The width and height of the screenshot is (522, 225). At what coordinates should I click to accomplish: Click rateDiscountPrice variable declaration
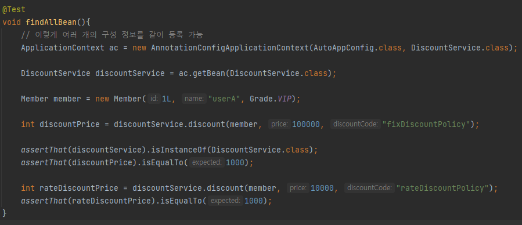(79, 188)
